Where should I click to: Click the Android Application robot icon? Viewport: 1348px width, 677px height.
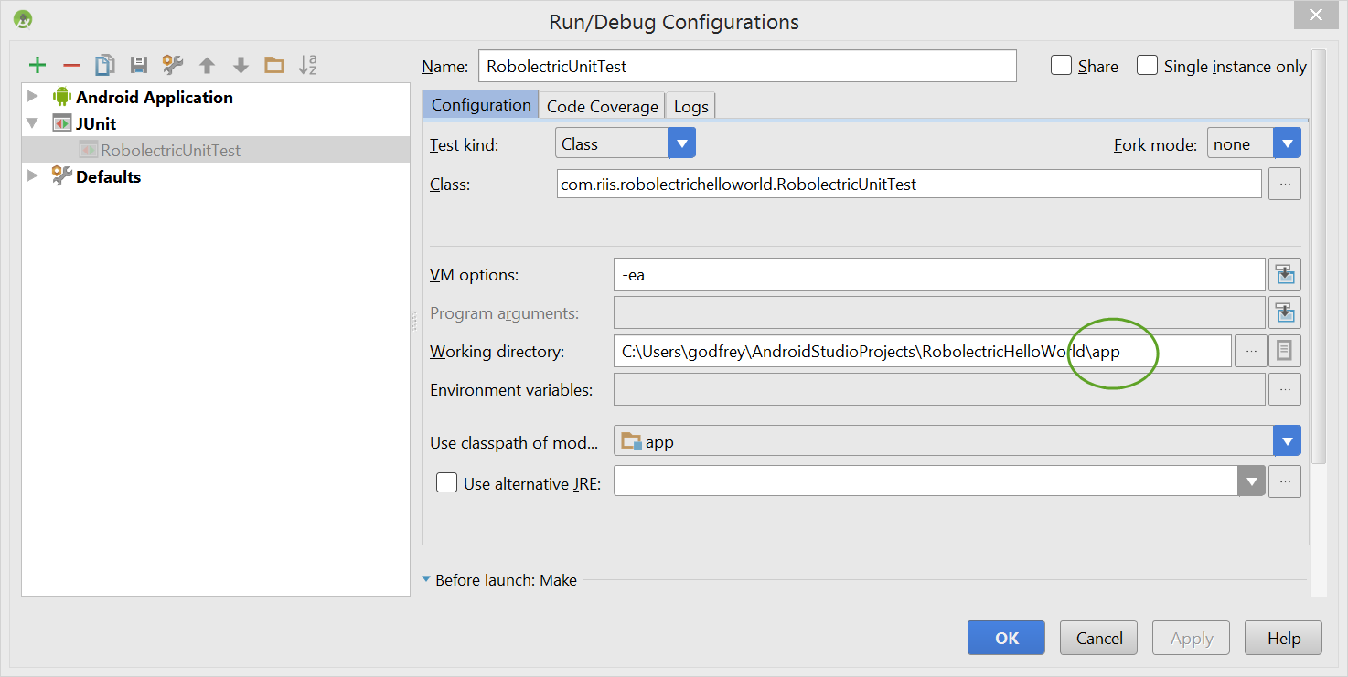pyautogui.click(x=61, y=97)
